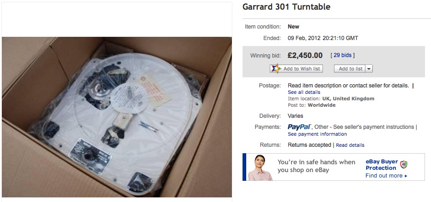Click the £2,450.00 winning bid price
This screenshot has height=202, width=431.
pos(305,55)
